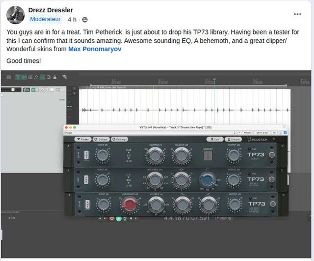314x261 pixels.
Task: Go to project end transport button
Action: point(105,218)
